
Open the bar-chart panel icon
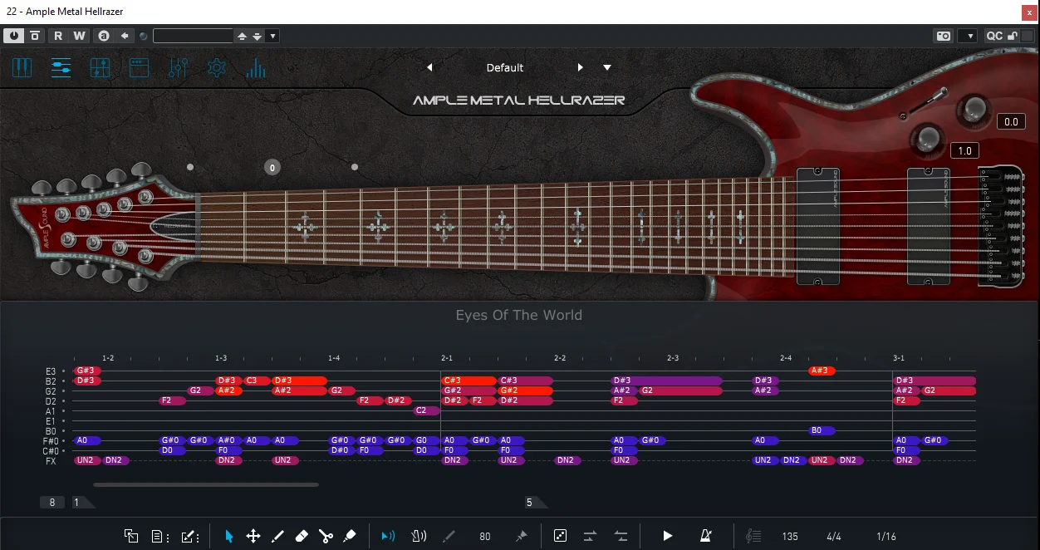[x=256, y=68]
